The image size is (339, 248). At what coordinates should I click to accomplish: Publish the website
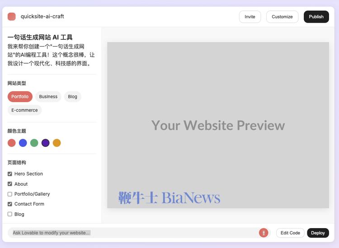pyautogui.click(x=316, y=17)
